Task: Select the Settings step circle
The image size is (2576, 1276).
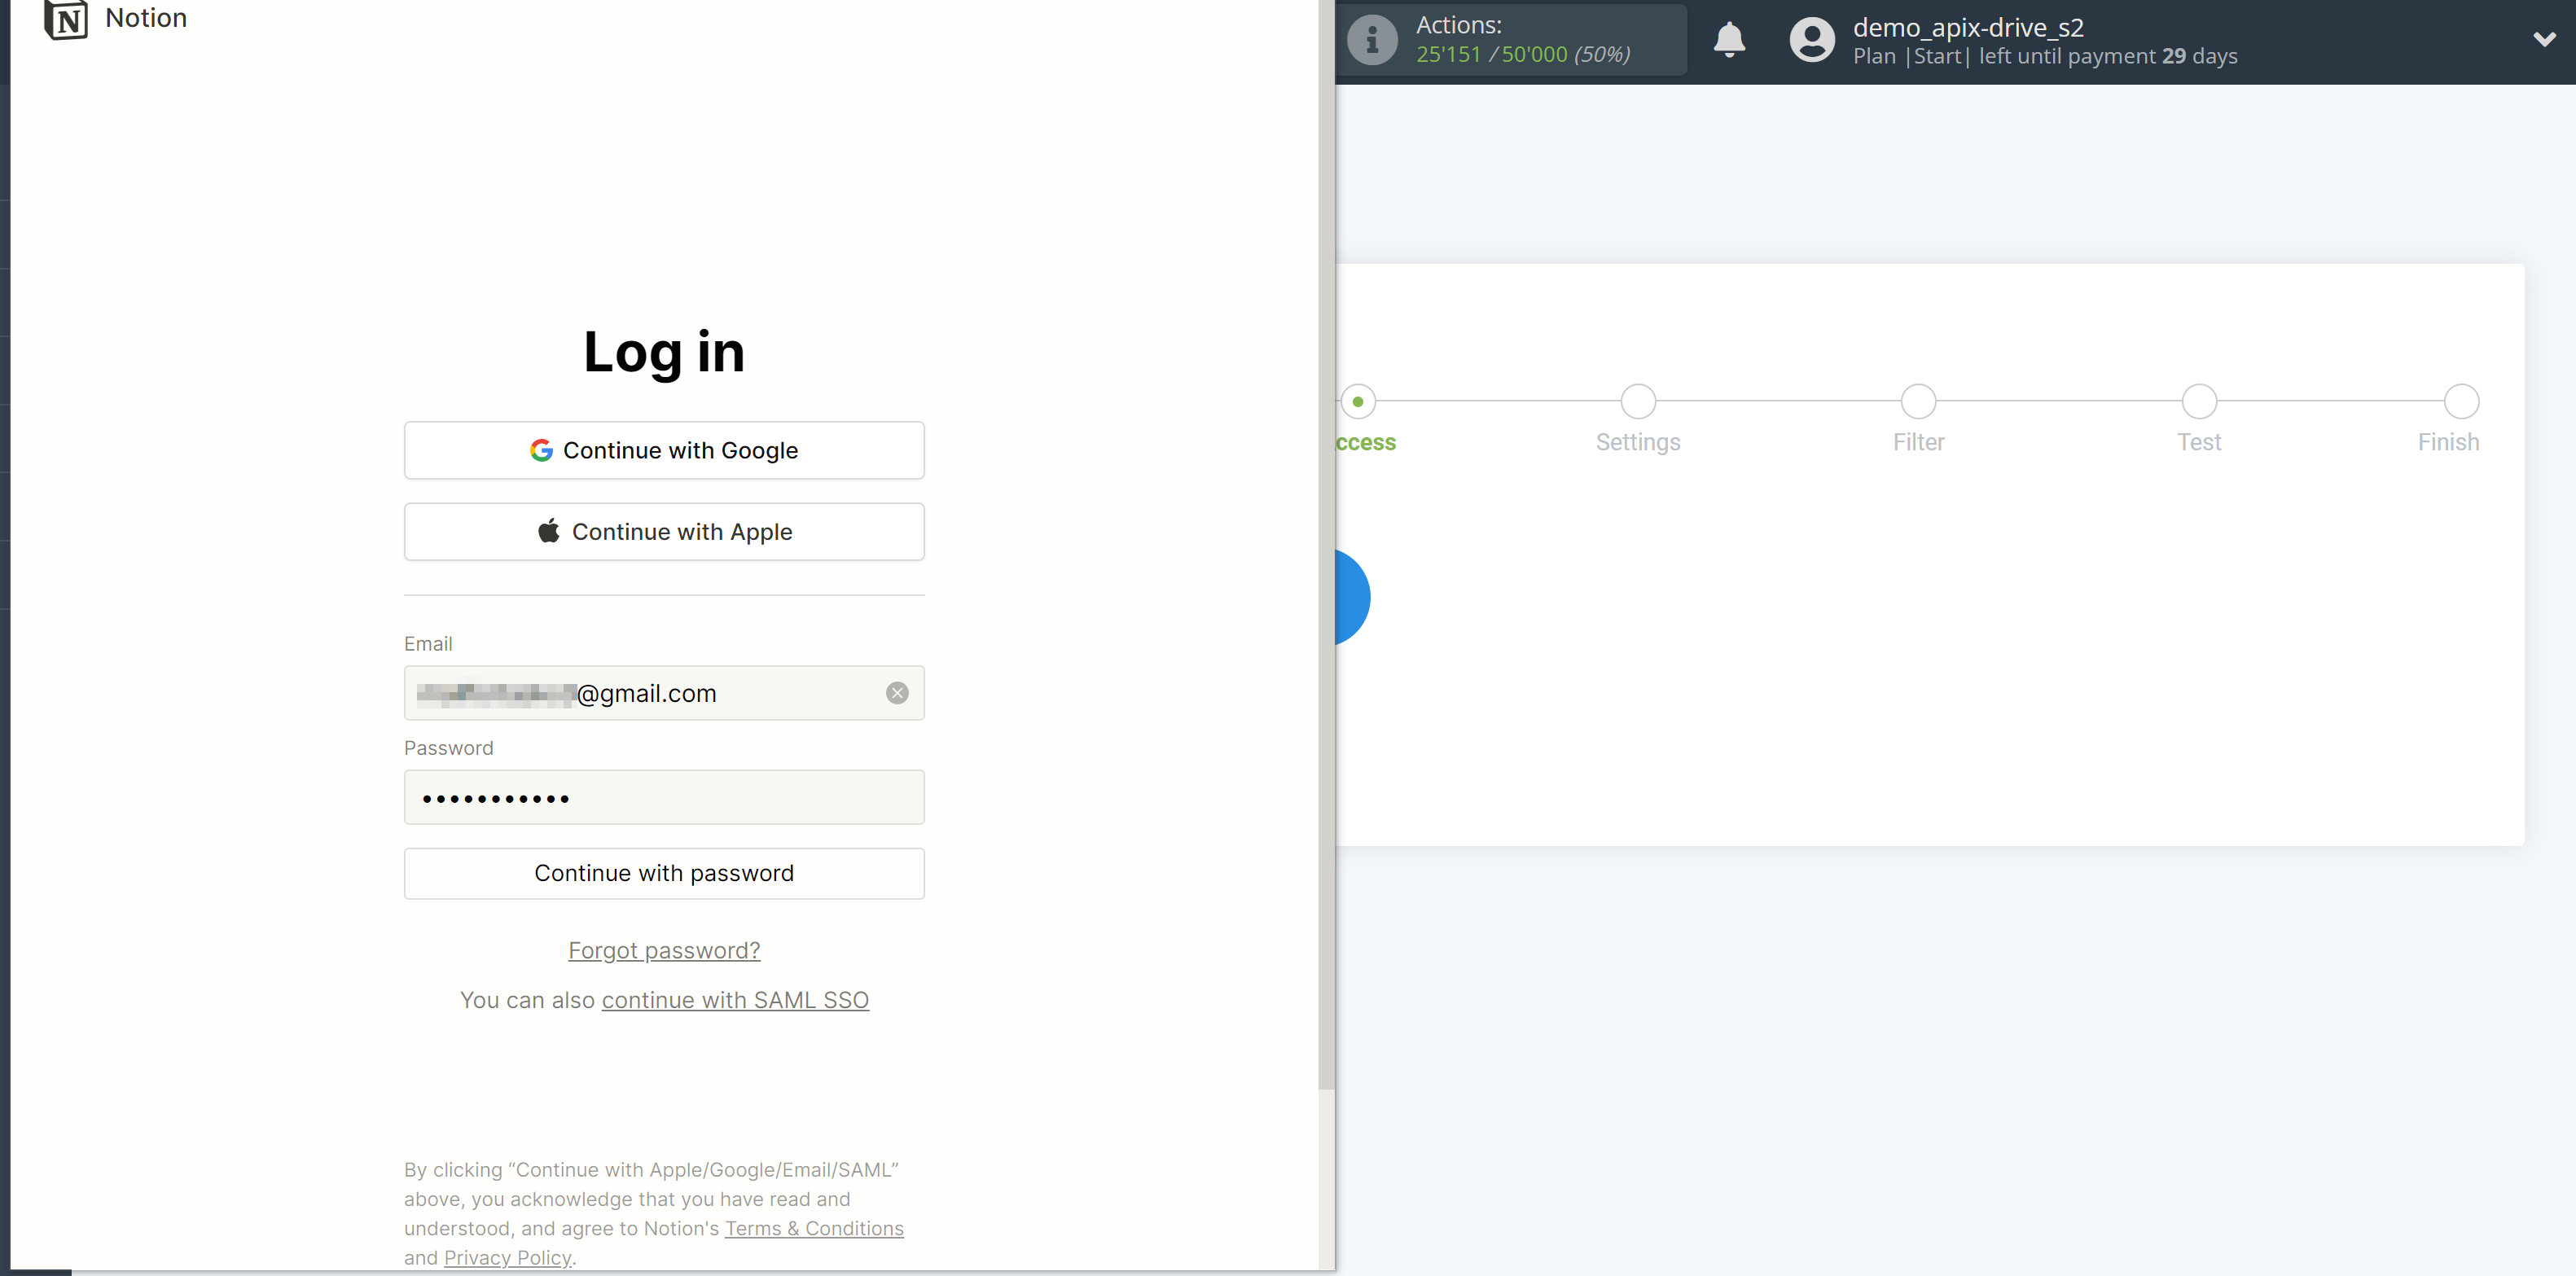Action: (1637, 401)
